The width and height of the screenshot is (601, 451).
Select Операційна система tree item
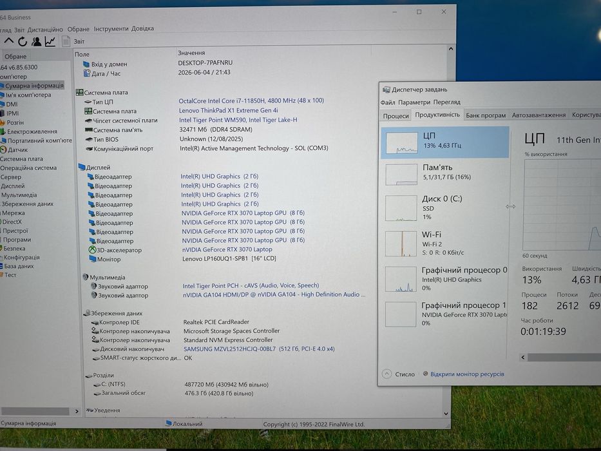(28, 168)
